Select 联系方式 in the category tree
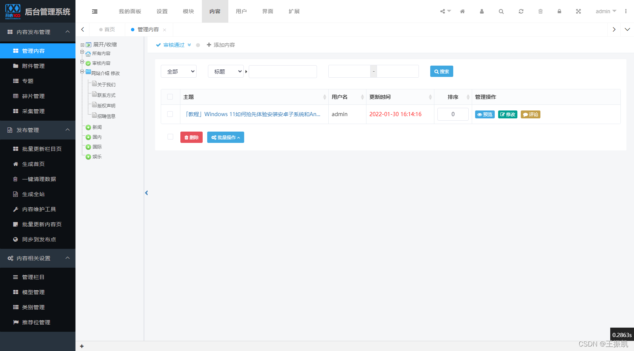 (106, 95)
